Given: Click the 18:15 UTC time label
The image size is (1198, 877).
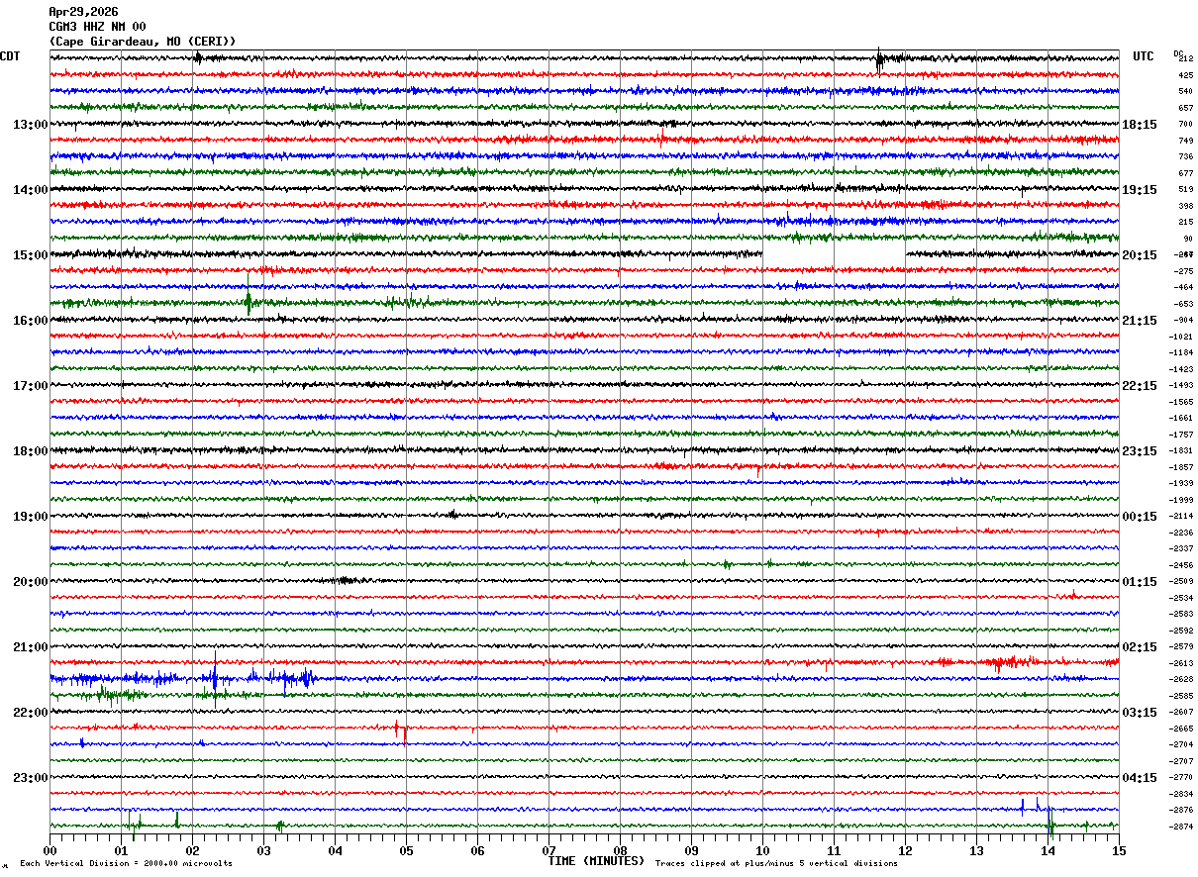Looking at the screenshot, I should pyautogui.click(x=1140, y=125).
